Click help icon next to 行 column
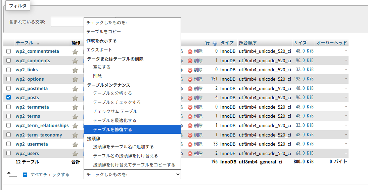 (215, 43)
